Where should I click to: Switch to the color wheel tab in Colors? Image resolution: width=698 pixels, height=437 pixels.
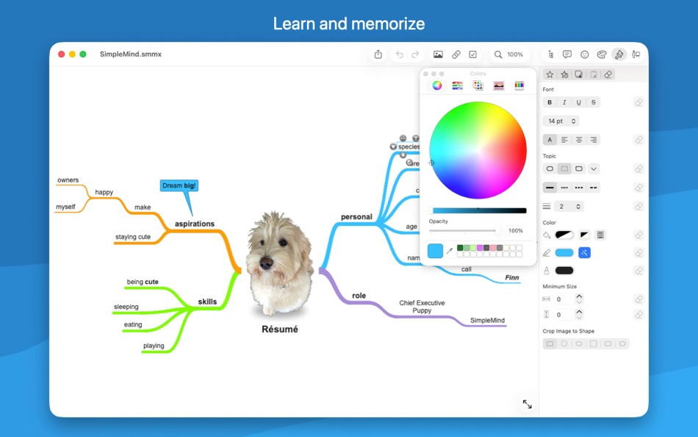pos(437,85)
